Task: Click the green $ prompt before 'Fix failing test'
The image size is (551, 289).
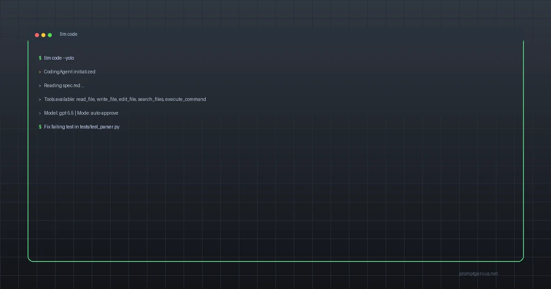Action: [40, 127]
